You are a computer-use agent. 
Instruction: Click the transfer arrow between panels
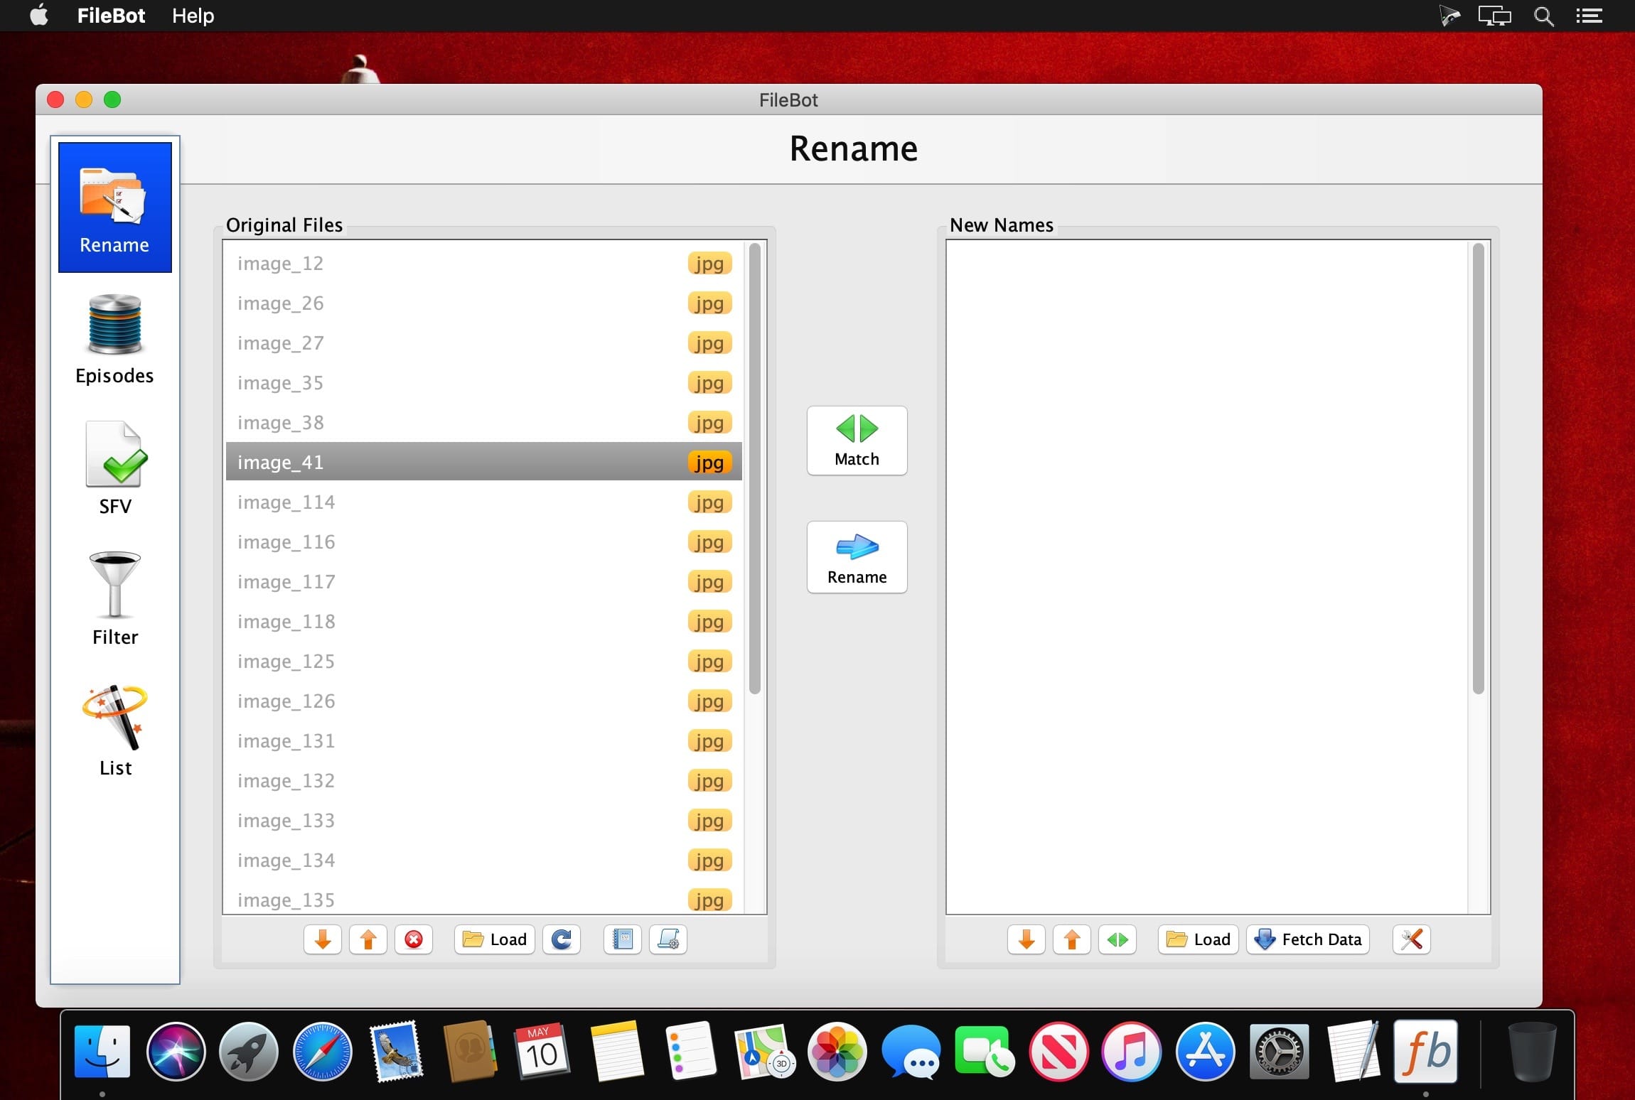pos(857,555)
